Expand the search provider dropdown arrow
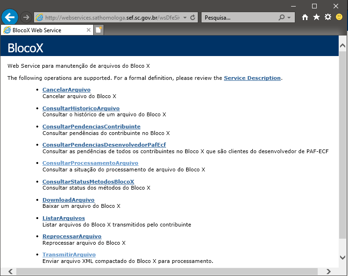 tap(289, 17)
